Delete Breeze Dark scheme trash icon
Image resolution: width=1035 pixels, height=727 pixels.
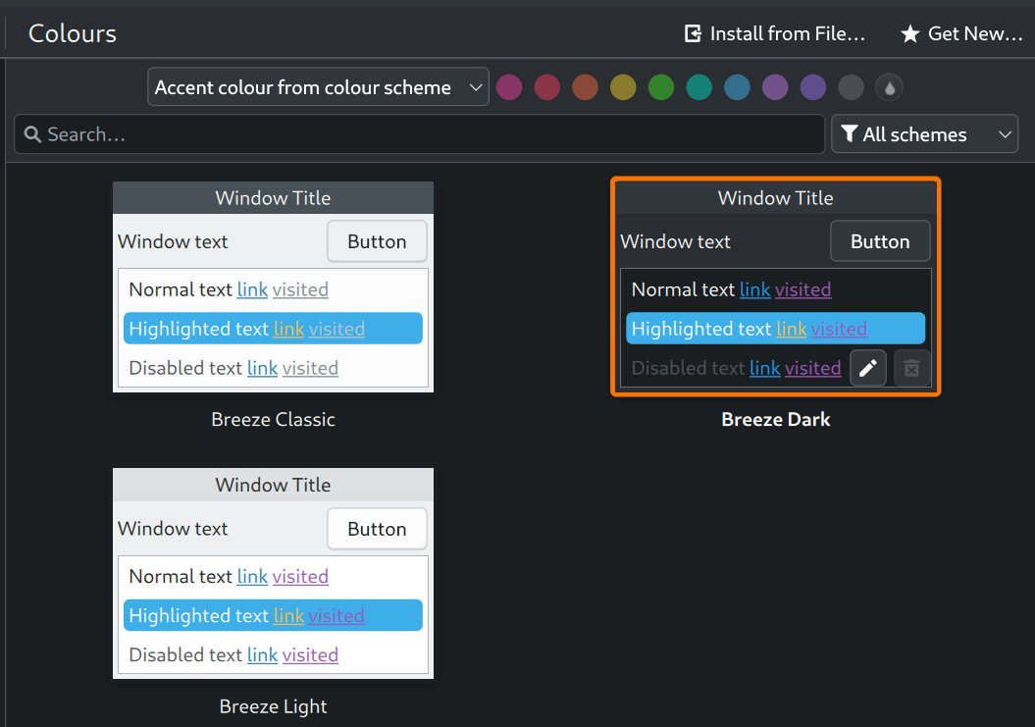coord(911,368)
